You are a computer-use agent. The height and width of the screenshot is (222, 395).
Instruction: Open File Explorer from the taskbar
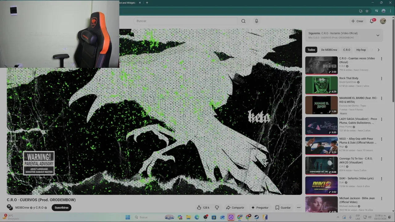point(188,217)
